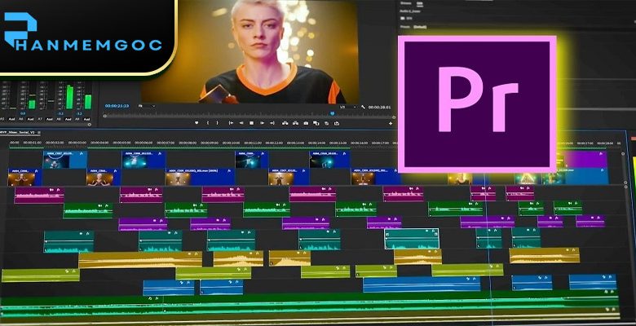Viewport: 636px width, 326px height.
Task: Open the playback resolution dropdown
Action: click(x=347, y=107)
